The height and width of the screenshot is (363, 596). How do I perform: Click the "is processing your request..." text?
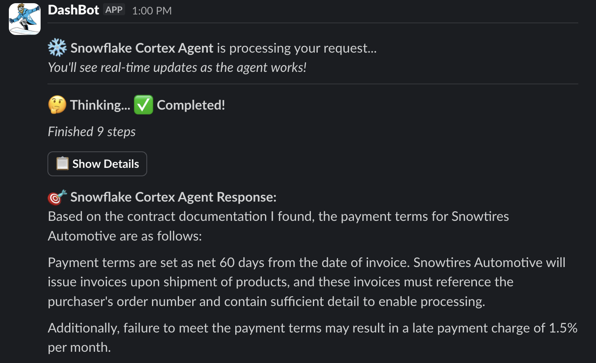point(297,48)
